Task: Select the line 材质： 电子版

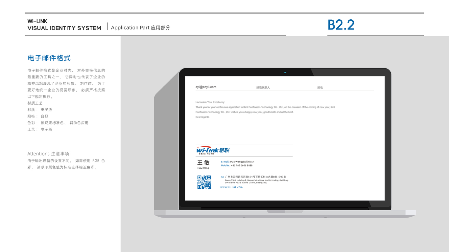Action: (x=40, y=110)
